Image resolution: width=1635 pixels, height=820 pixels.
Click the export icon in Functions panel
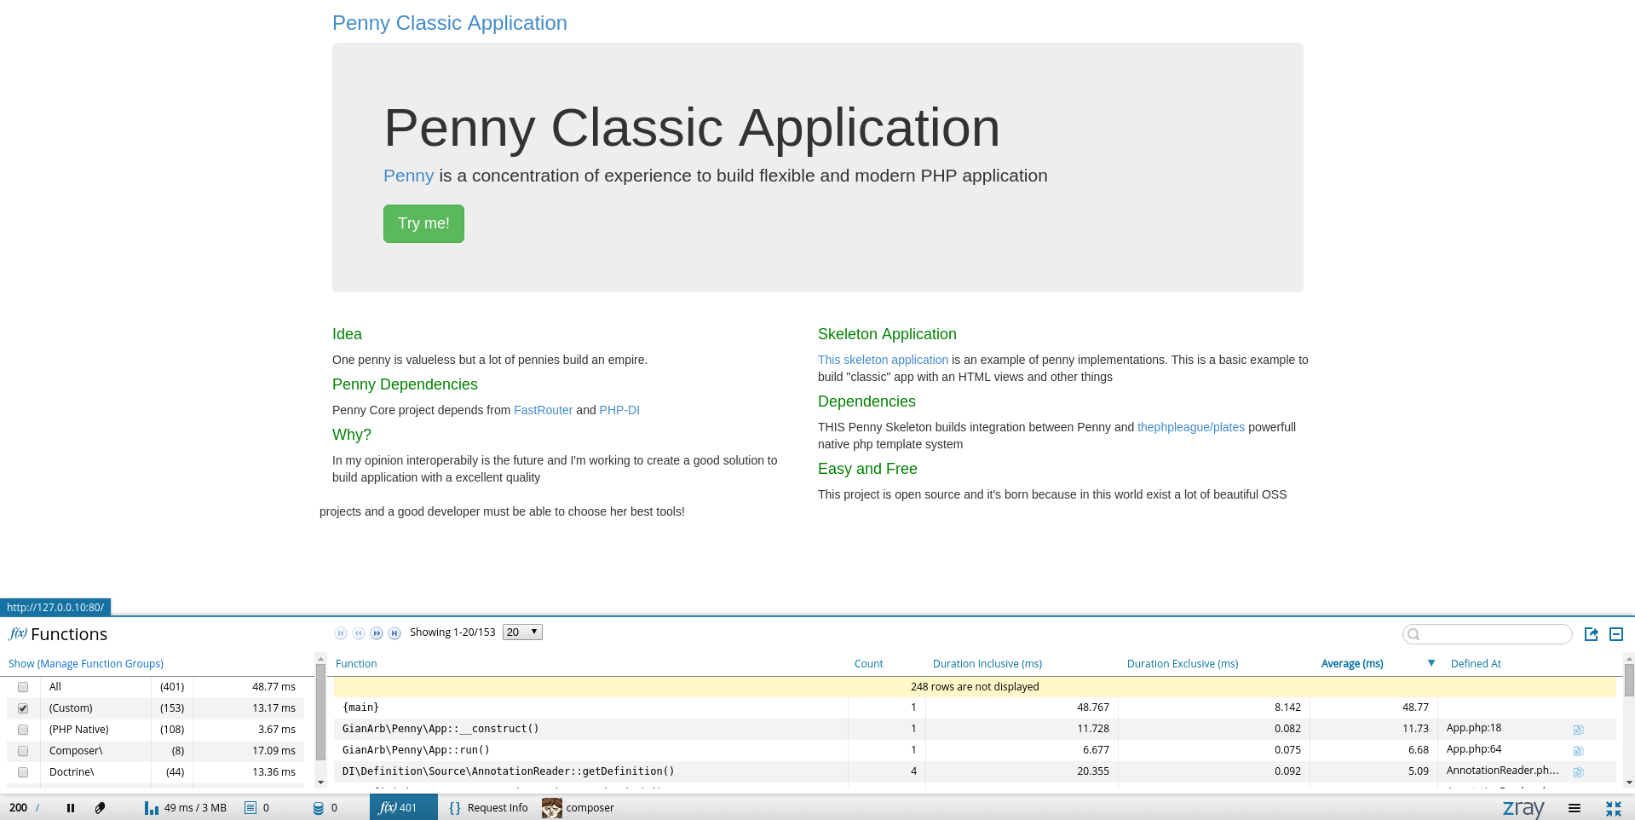point(1591,634)
